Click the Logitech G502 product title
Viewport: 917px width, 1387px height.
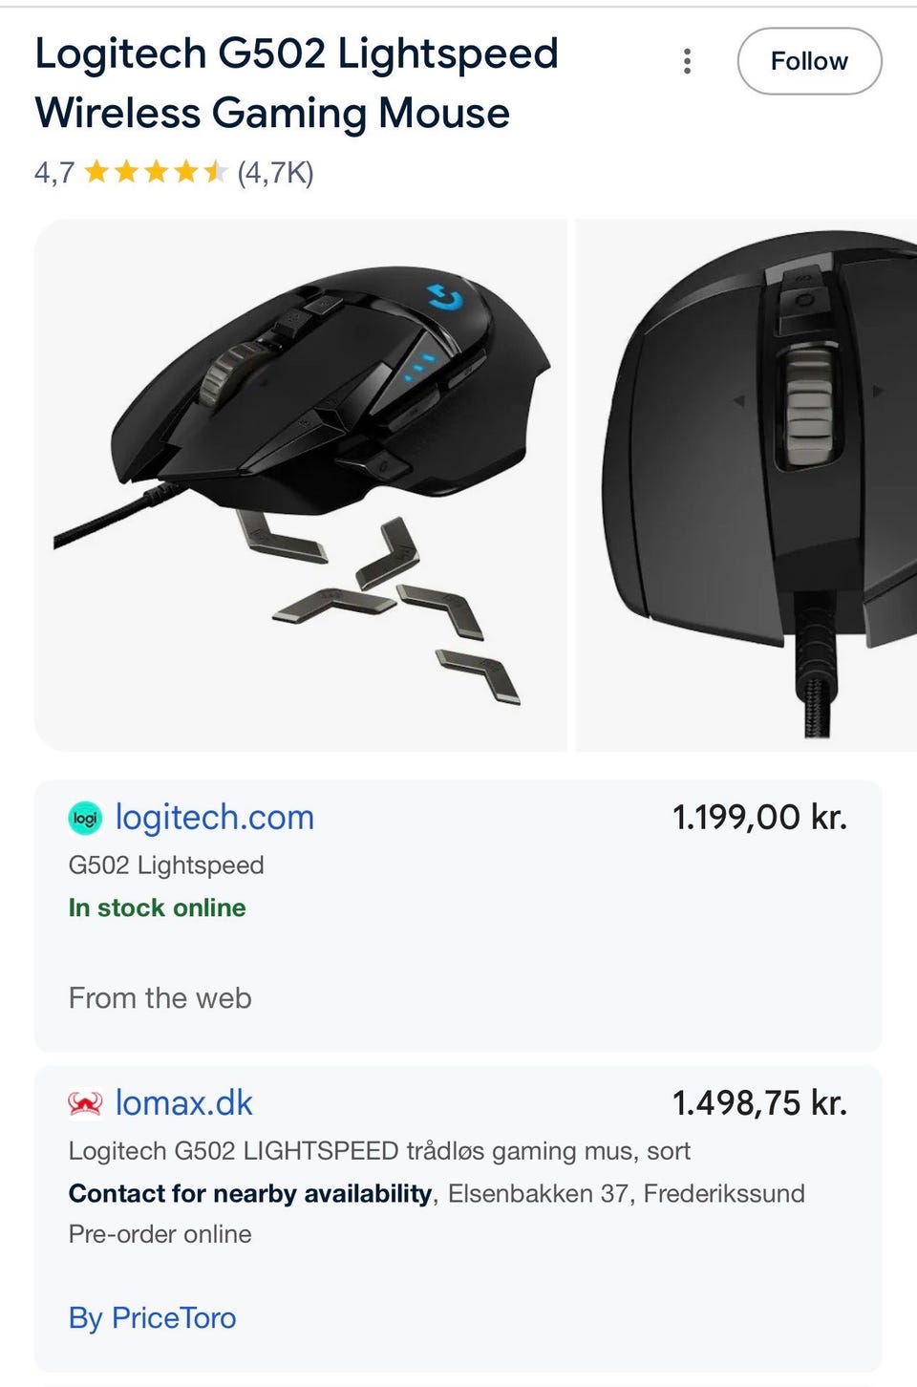point(296,83)
